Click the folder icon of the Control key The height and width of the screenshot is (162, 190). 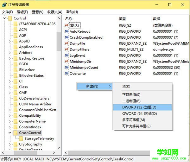pyautogui.click(x=10, y=18)
